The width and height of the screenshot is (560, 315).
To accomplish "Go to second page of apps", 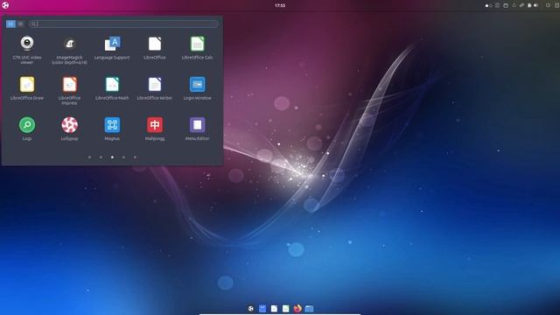I will pos(101,157).
